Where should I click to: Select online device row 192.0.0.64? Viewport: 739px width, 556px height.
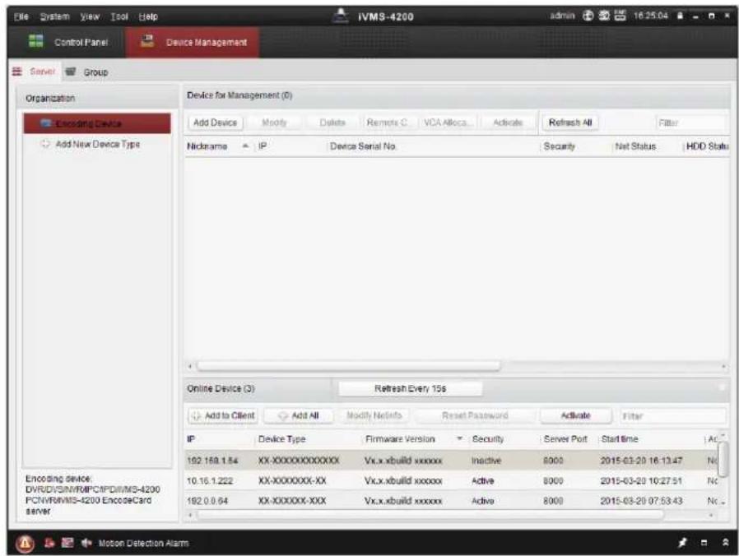point(452,501)
